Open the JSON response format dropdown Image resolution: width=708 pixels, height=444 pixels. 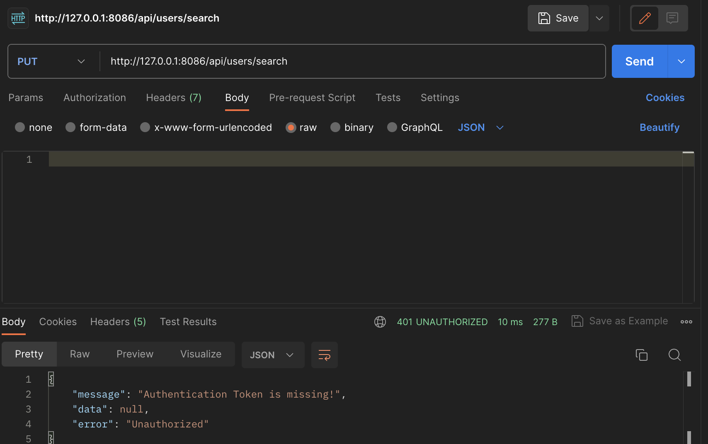[273, 355]
